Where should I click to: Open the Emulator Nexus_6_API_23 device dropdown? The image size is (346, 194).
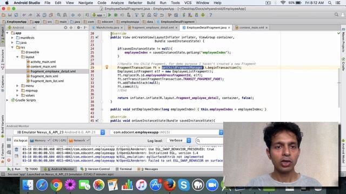(59, 132)
